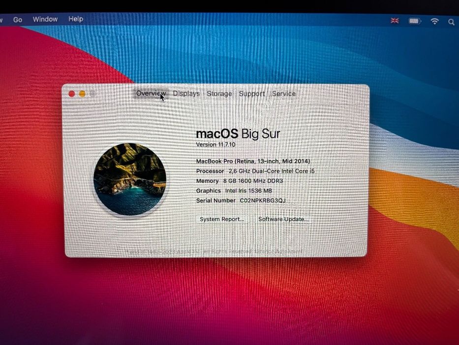Click the Big Sur circular artwork
Screen dimensions: 459x345
(x=130, y=179)
